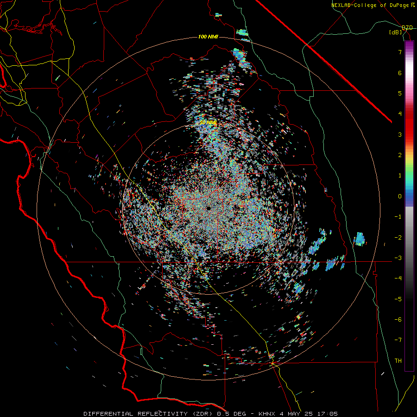
Task: Click the [dB] unit label
Action: pos(396,32)
